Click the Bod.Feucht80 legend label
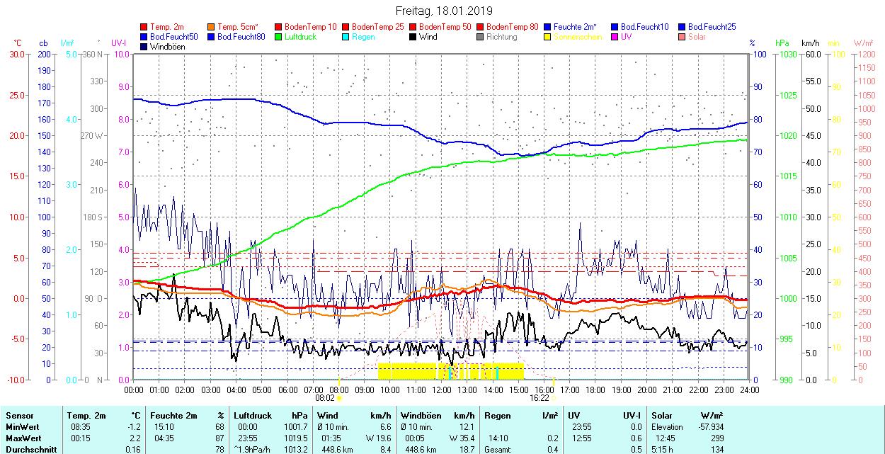The image size is (885, 454). pyautogui.click(x=241, y=37)
